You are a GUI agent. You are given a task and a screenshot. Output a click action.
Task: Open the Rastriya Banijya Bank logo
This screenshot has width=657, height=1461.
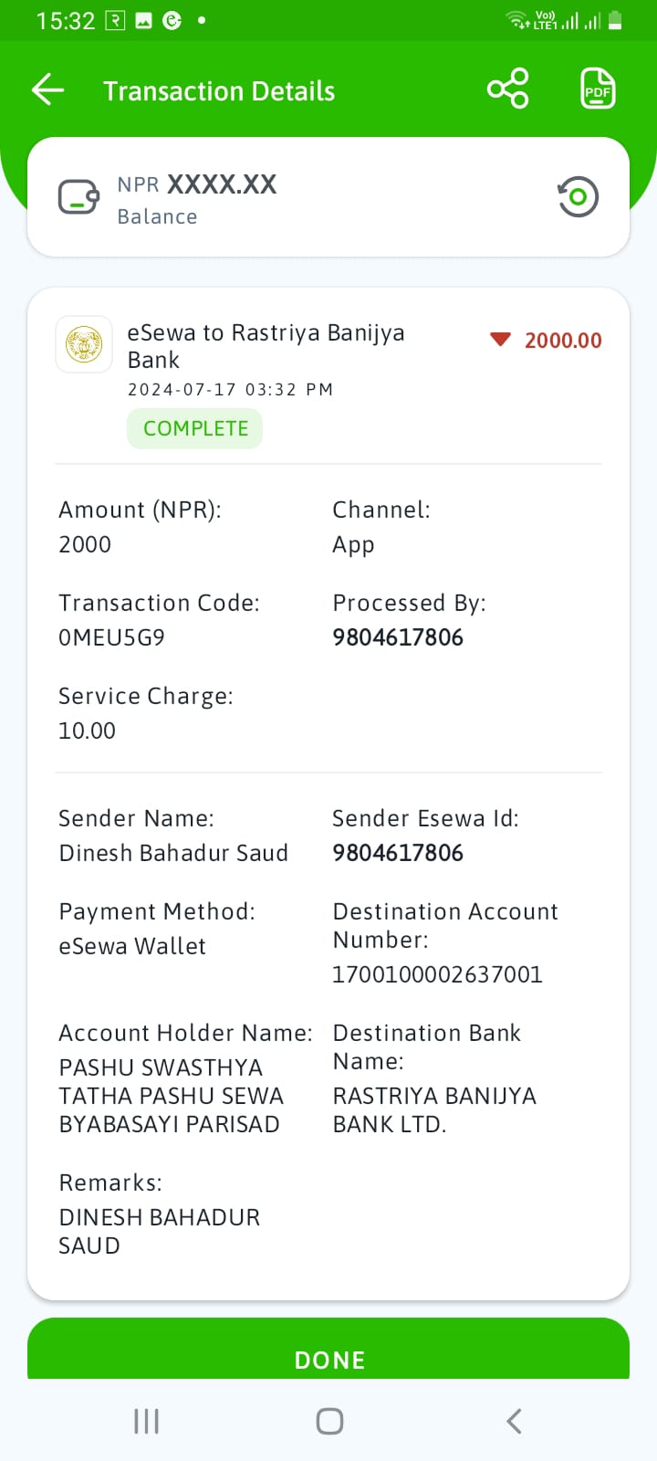click(x=84, y=344)
